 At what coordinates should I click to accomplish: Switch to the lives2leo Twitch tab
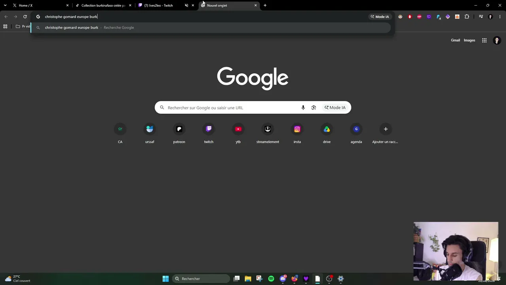[166, 6]
